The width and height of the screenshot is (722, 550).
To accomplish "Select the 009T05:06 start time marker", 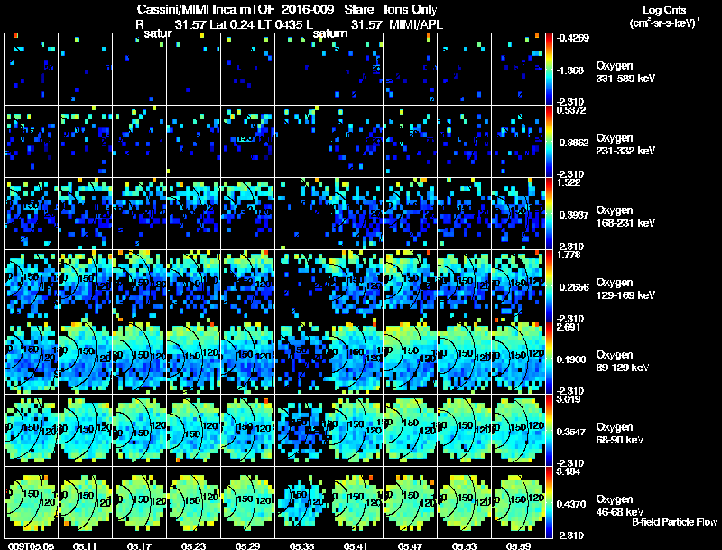I will point(31,545).
